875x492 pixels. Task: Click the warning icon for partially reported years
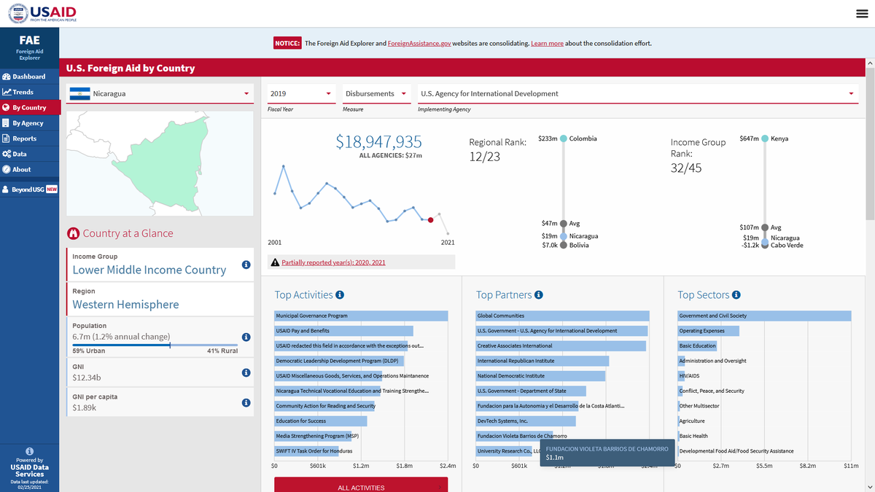pos(275,262)
